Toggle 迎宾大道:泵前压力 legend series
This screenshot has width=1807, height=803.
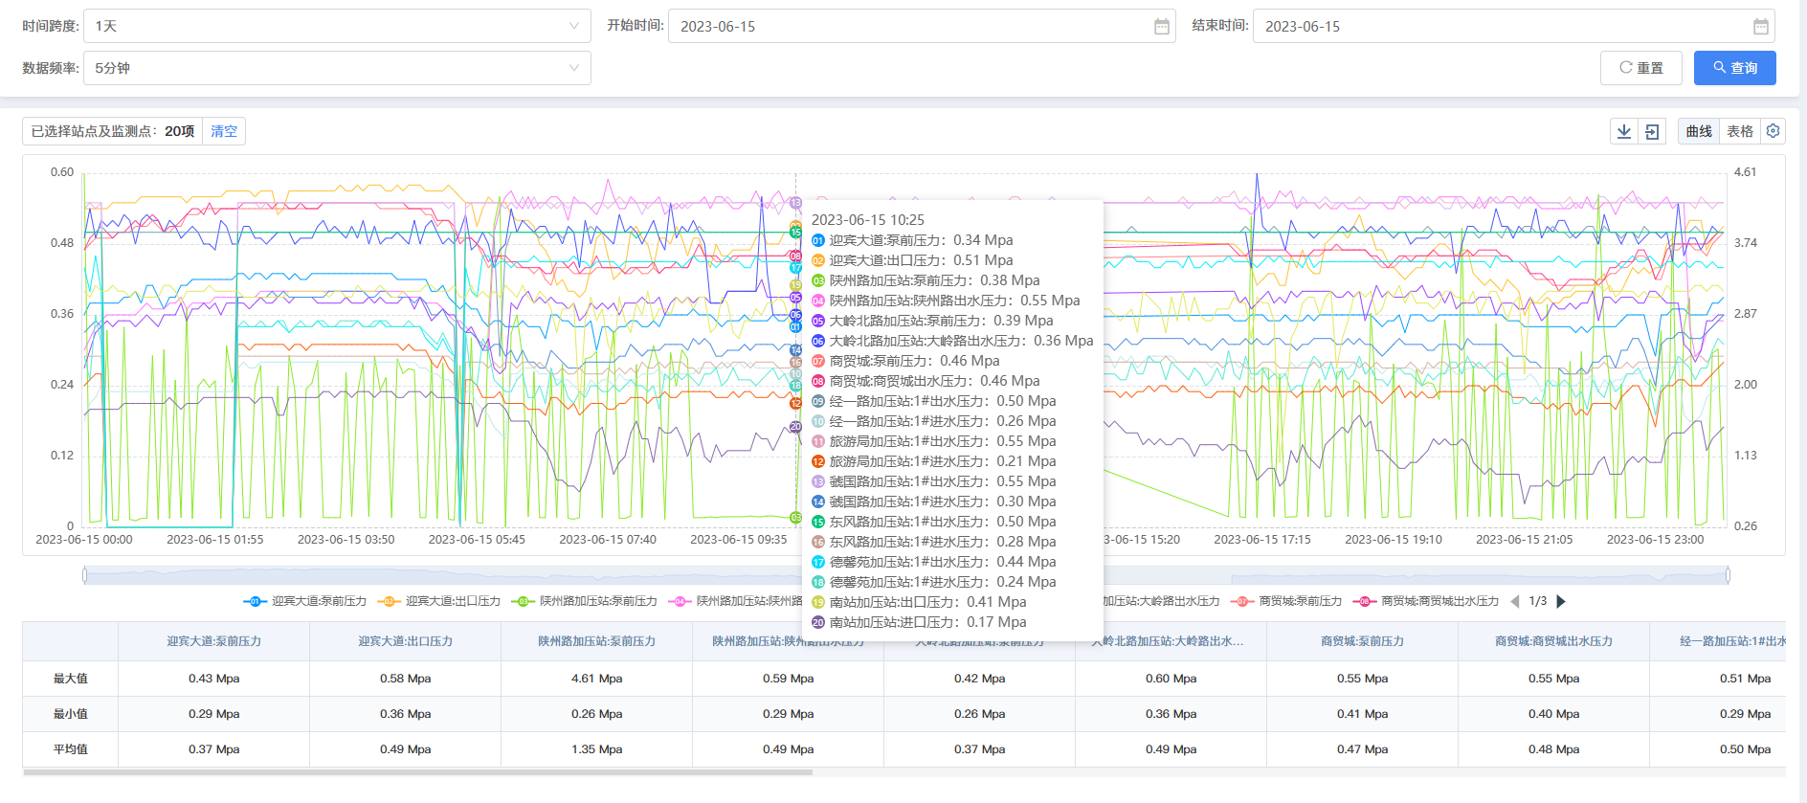tap(306, 601)
